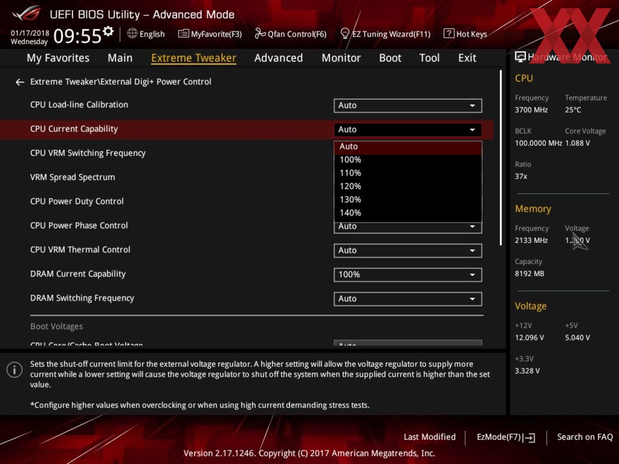Image resolution: width=619 pixels, height=464 pixels.
Task: Choose Auto in the open list
Action: point(408,146)
